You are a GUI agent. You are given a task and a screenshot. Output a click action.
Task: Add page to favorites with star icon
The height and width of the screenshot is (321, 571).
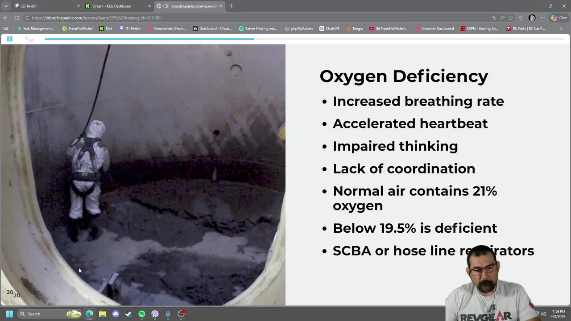pyautogui.click(x=511, y=18)
